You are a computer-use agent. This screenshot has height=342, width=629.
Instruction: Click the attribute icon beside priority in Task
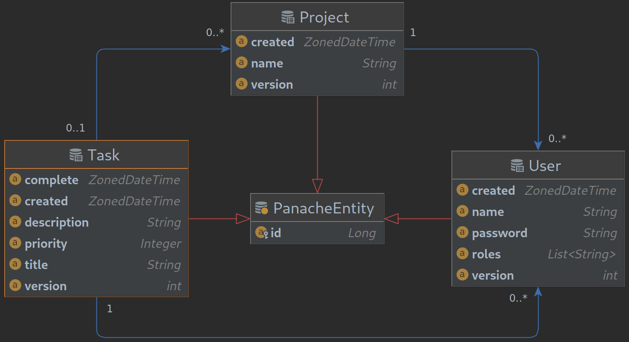(15, 243)
